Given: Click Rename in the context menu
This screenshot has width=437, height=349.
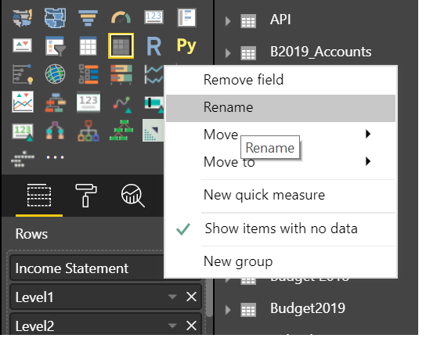Looking at the screenshot, I should (x=280, y=108).
